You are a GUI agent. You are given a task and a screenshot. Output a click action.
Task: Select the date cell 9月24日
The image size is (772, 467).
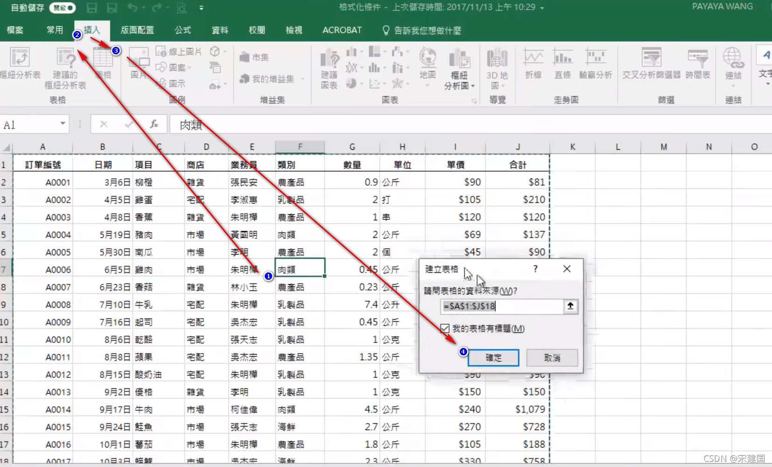pyautogui.click(x=103, y=427)
